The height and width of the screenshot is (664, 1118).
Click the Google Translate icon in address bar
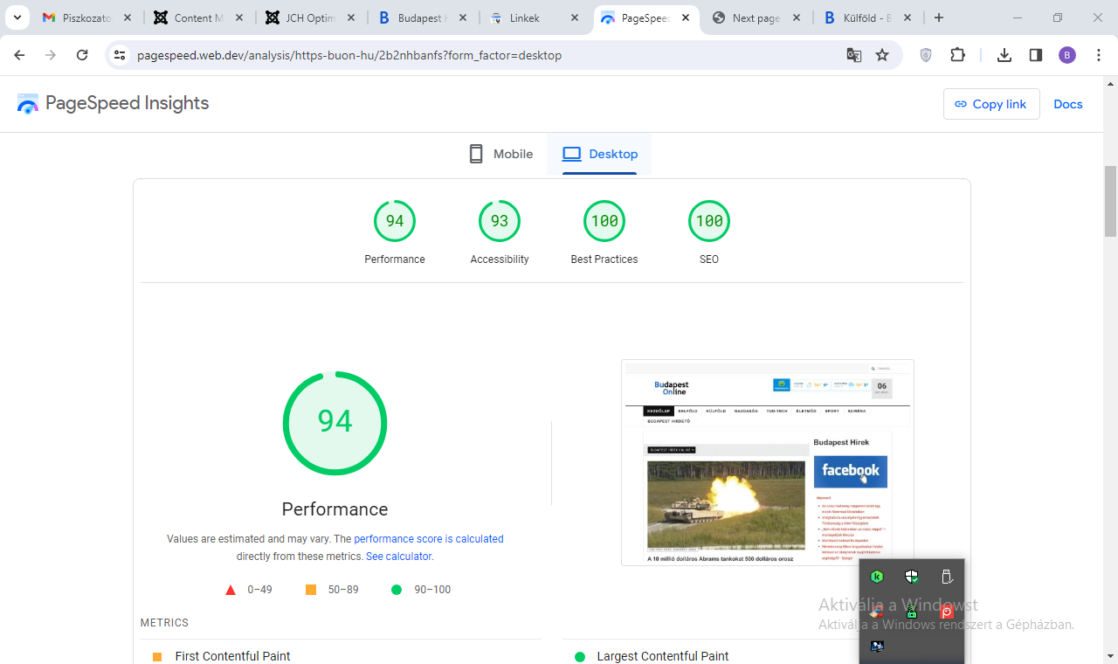tap(853, 55)
